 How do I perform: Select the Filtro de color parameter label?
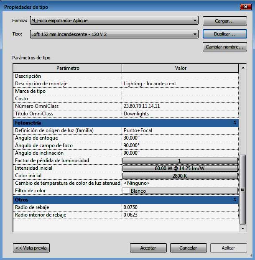point(31,191)
